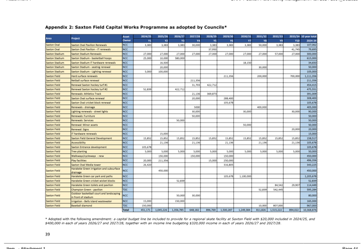Click the page number 39

(x=48, y=234)
